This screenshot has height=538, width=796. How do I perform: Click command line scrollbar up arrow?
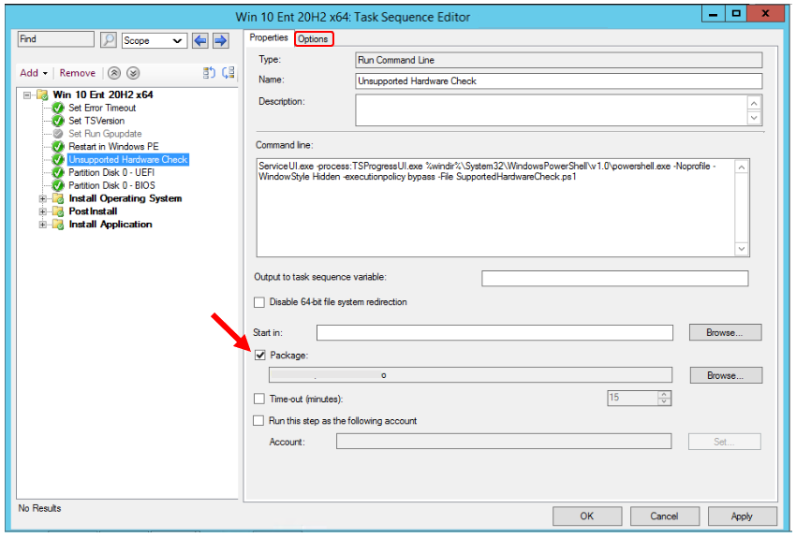742,167
